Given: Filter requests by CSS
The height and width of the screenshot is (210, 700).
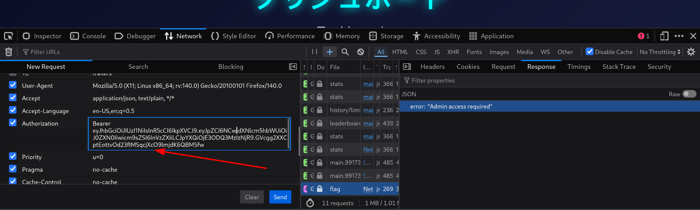Looking at the screenshot, I should click(421, 52).
